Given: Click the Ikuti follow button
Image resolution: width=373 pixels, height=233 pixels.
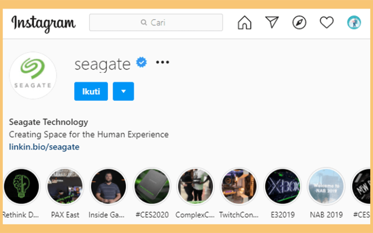Looking at the screenshot, I should click(x=91, y=91).
